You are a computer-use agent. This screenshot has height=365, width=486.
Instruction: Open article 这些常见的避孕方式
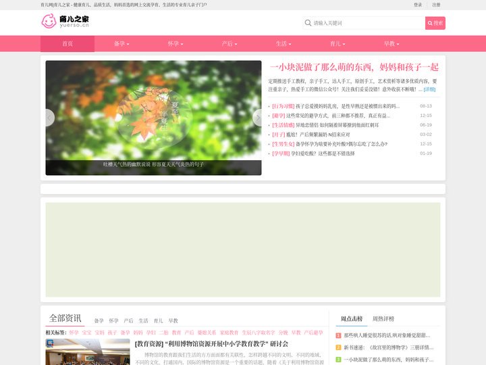pos(338,116)
